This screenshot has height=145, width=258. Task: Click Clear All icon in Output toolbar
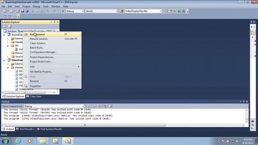(x=105, y=106)
